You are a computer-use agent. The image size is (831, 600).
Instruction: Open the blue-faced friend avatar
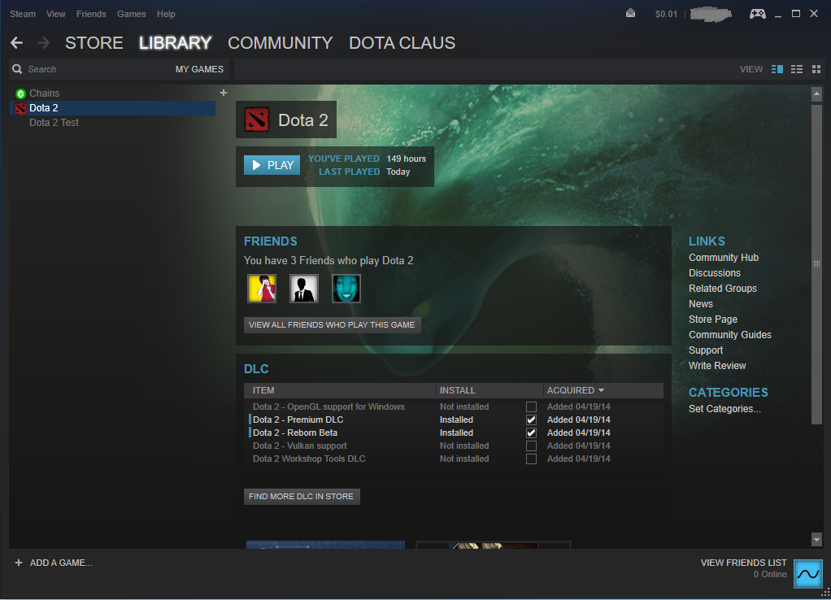(346, 289)
